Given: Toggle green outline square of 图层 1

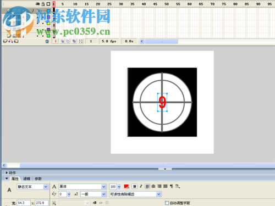Looking at the screenshot, I should 48,36.
